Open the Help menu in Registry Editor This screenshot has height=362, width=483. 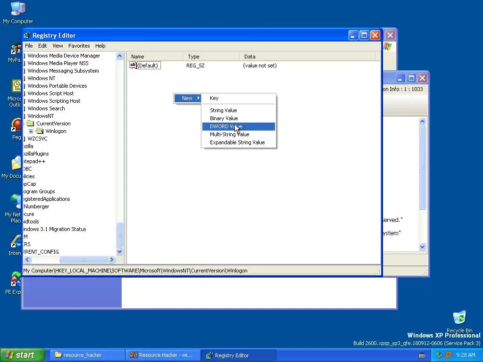100,46
